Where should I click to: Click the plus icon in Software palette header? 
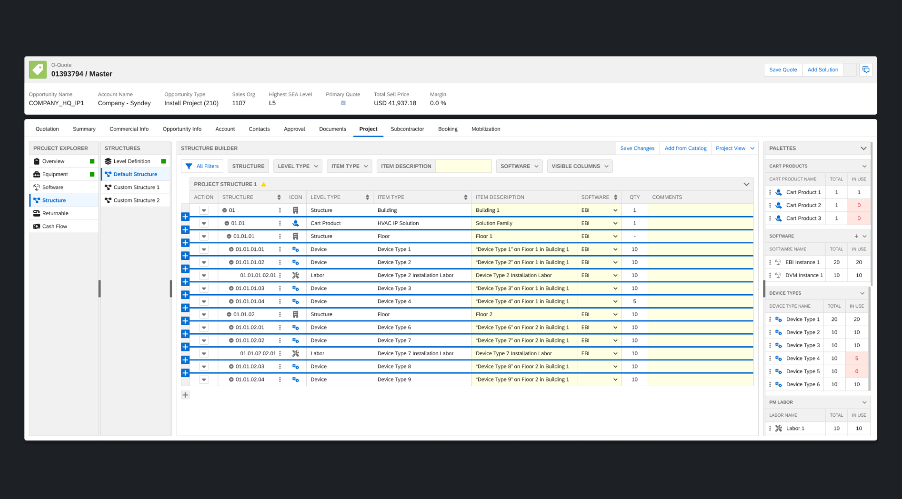[856, 236]
